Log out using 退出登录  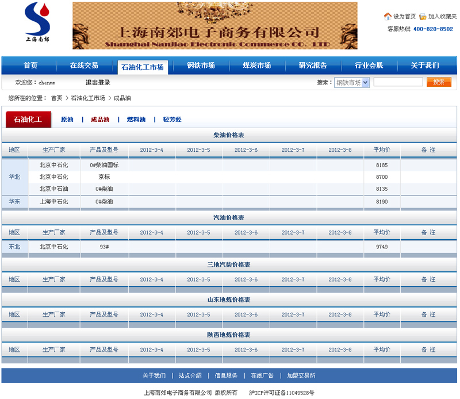(x=98, y=82)
